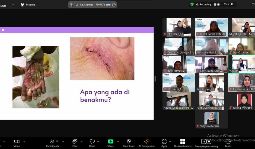
Task: Open the Chat panel
Action: coord(75,141)
